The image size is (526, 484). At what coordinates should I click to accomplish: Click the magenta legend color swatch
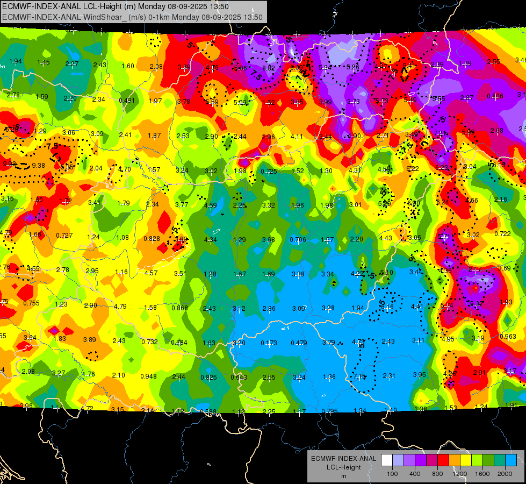pos(432,460)
